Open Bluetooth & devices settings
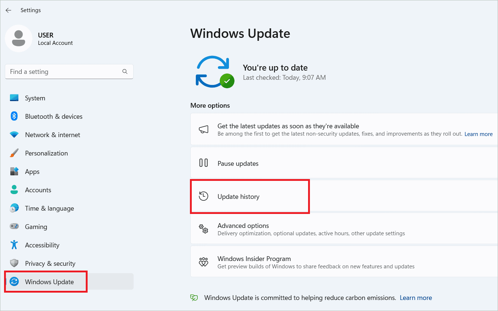 tap(69, 117)
